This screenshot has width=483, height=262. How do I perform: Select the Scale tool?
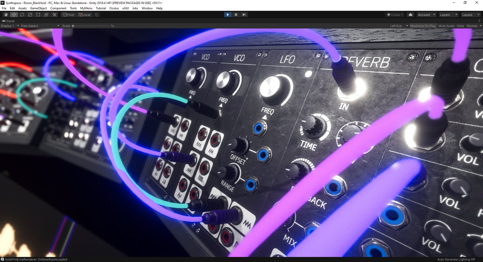[x=30, y=15]
